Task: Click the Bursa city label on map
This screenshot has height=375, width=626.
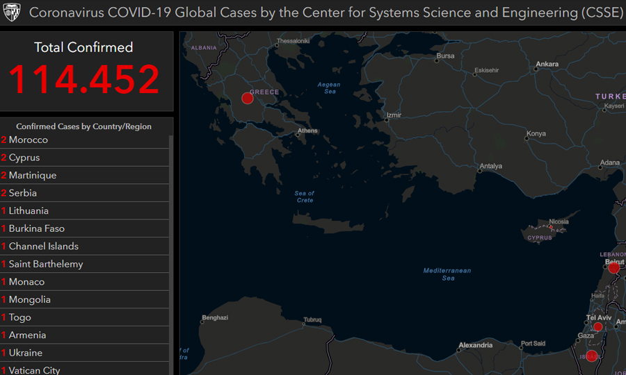Action: (445, 56)
